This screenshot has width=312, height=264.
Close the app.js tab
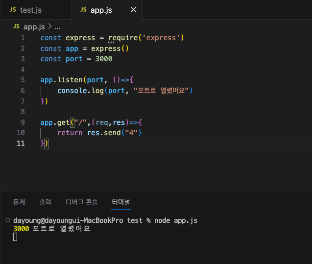[134, 9]
